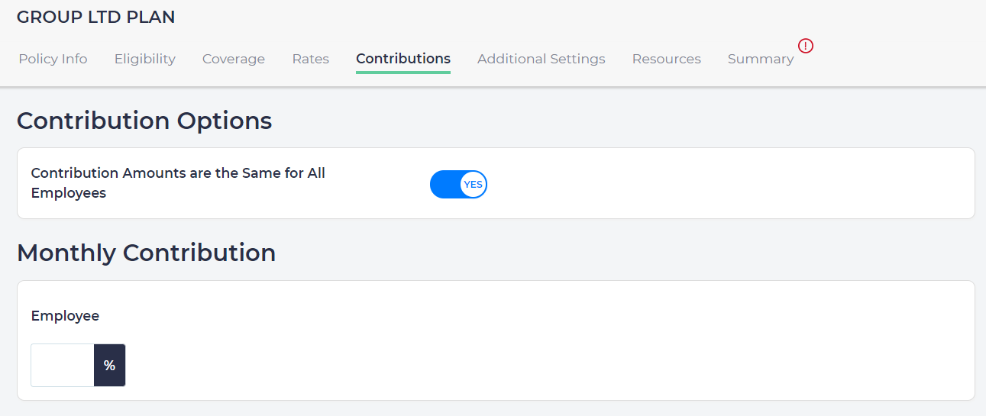The height and width of the screenshot is (416, 986).
Task: Click the active Contributions tab
Action: [403, 59]
